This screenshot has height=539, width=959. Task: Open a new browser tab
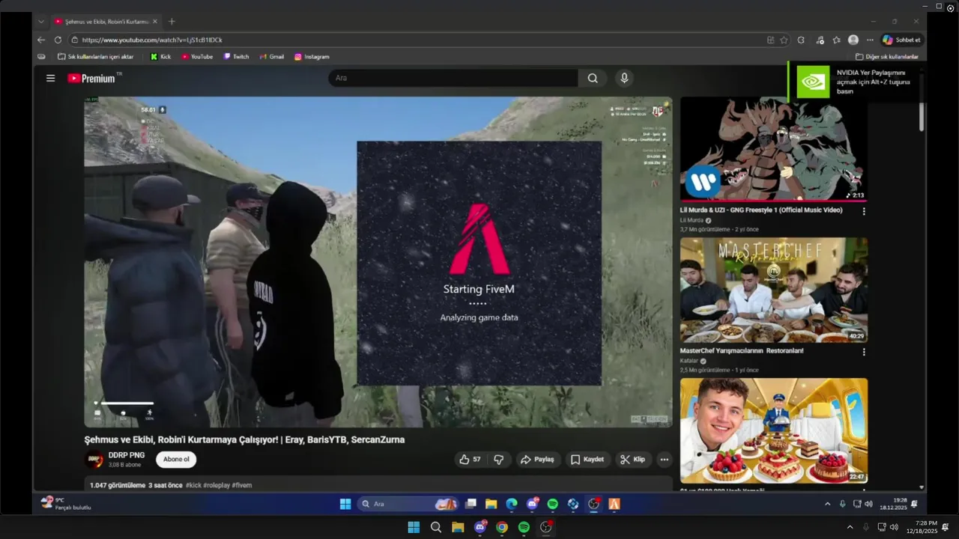point(172,22)
